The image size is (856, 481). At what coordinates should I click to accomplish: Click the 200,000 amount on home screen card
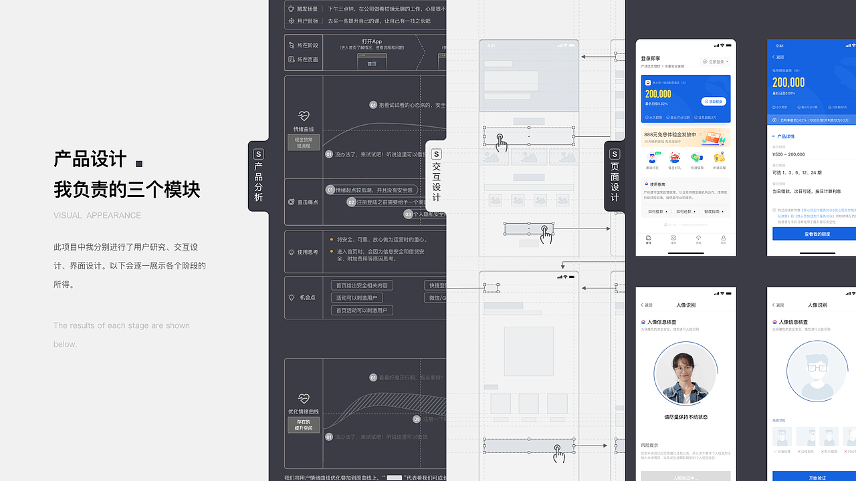click(658, 94)
